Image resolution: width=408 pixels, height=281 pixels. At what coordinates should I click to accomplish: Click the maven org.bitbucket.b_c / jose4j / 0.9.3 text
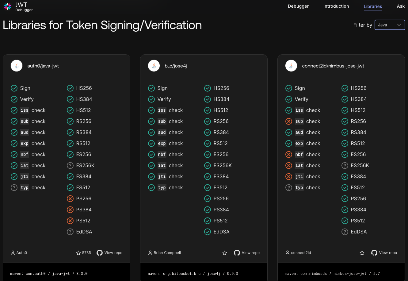(x=193, y=273)
